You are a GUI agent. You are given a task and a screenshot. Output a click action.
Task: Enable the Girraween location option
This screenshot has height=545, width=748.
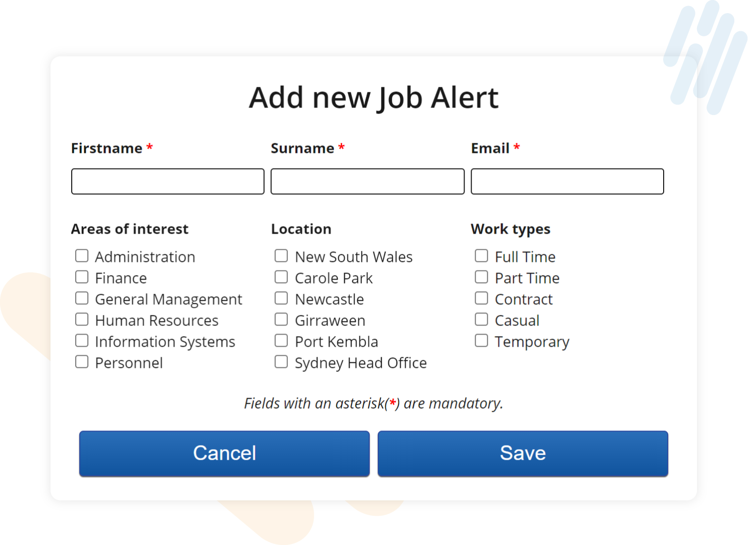click(x=281, y=319)
